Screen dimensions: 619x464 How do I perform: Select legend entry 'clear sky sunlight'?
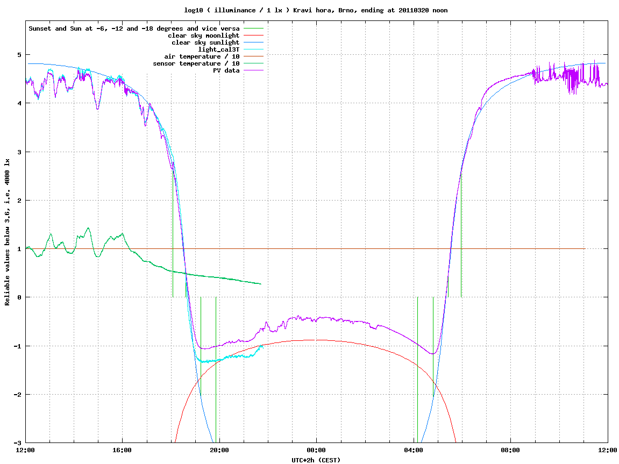click(205, 42)
